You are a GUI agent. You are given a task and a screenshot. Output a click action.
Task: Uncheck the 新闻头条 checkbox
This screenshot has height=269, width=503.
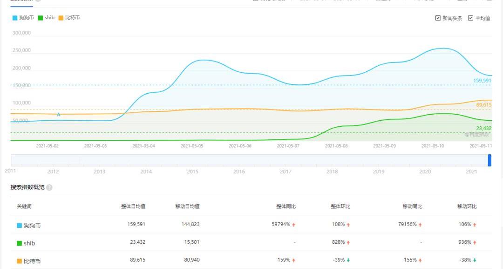click(x=438, y=18)
